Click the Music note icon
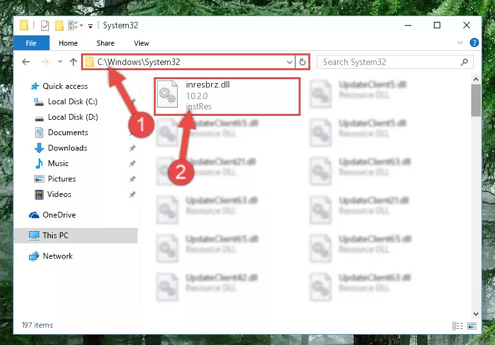The image size is (495, 345). [39, 163]
